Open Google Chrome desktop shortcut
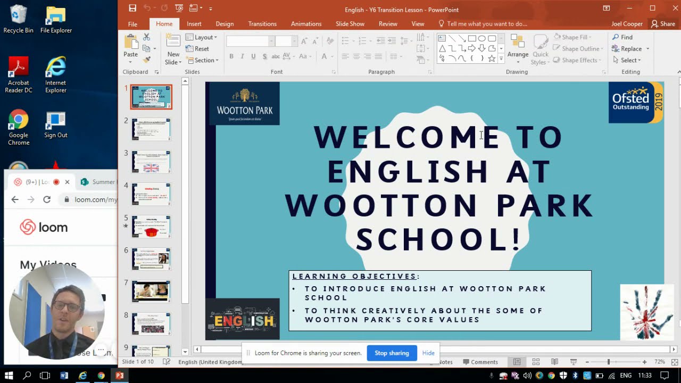This screenshot has height=383, width=681. coord(19,128)
